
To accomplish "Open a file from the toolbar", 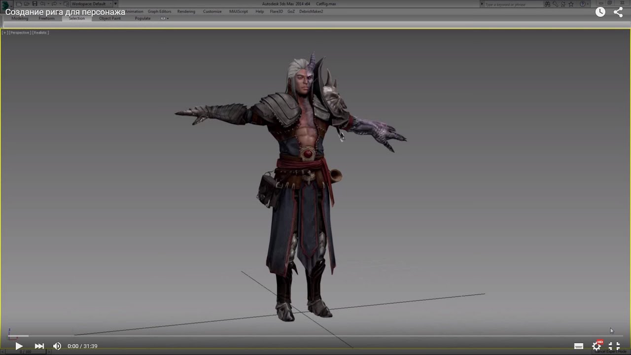I will pos(27,4).
